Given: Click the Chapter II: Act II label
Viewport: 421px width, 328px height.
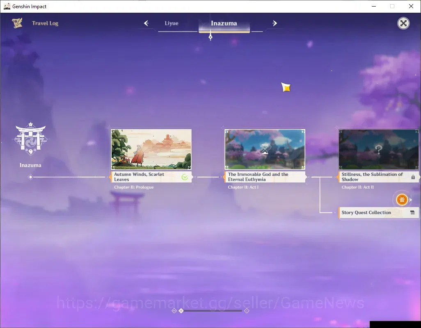Looking at the screenshot, I should (358, 187).
